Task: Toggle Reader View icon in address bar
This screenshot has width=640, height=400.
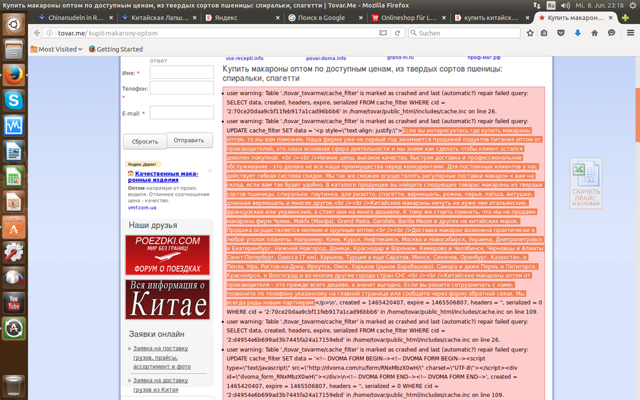Action: (x=383, y=33)
